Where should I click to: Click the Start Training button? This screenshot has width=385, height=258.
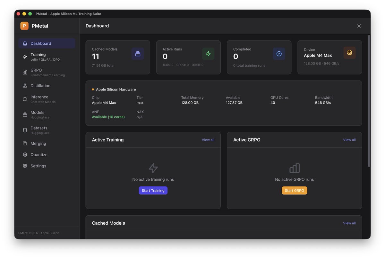(x=153, y=191)
